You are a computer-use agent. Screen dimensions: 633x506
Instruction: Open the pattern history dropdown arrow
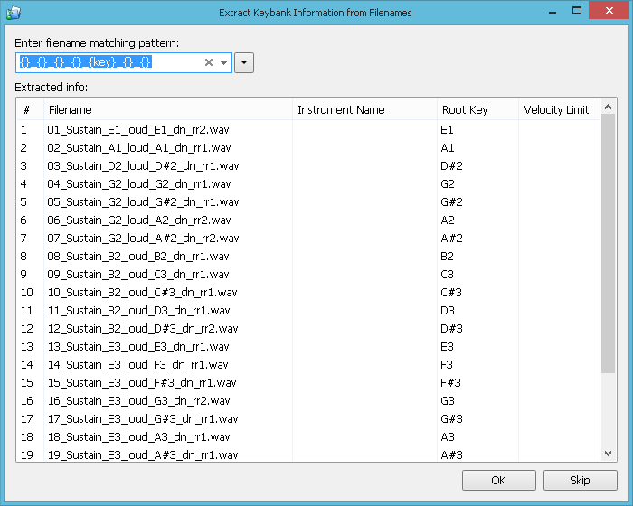(x=223, y=62)
